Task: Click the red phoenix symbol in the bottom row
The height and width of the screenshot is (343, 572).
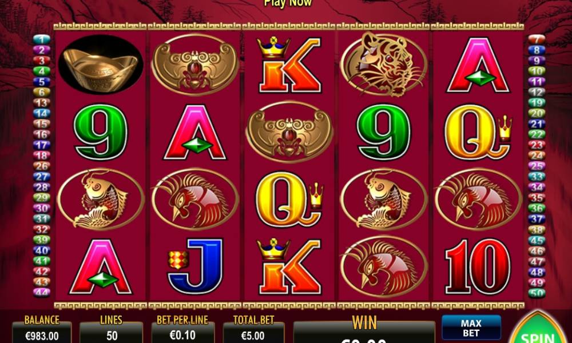Action: point(383,266)
